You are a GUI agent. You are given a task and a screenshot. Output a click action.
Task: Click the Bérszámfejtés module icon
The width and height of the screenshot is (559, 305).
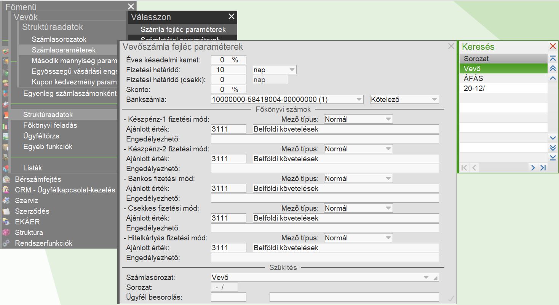coord(6,180)
